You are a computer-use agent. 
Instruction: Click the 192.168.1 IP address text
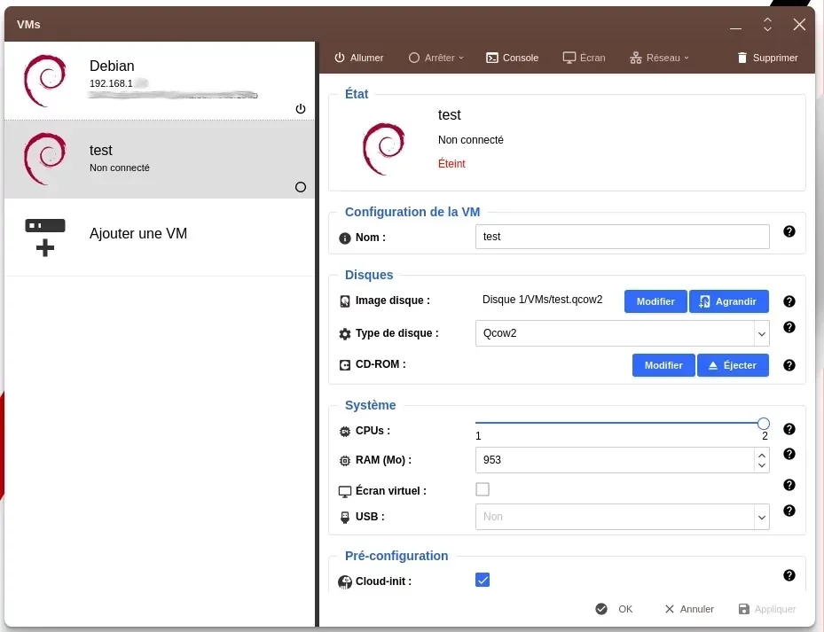pos(111,83)
